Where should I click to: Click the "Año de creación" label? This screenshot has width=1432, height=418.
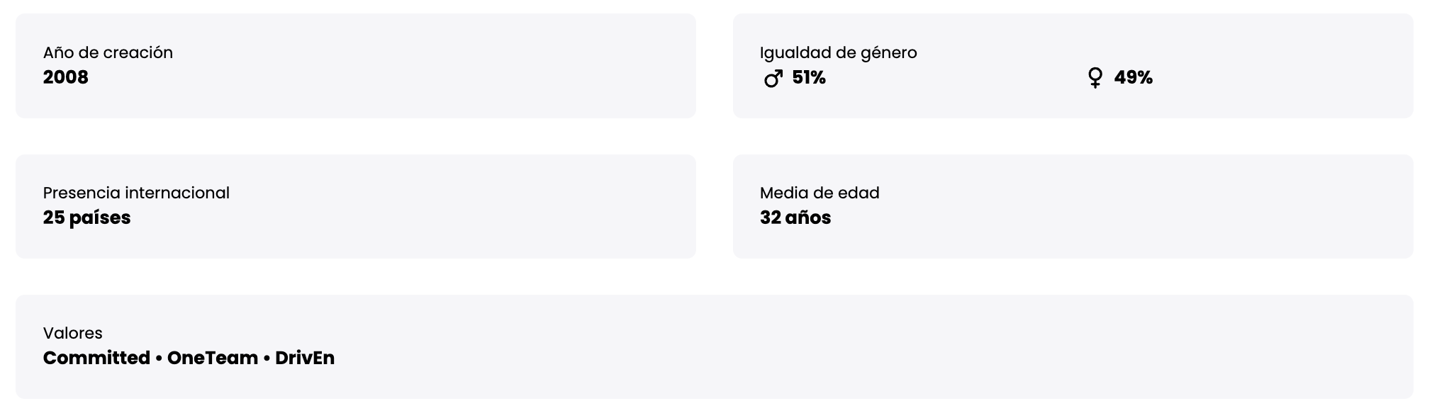click(x=108, y=52)
